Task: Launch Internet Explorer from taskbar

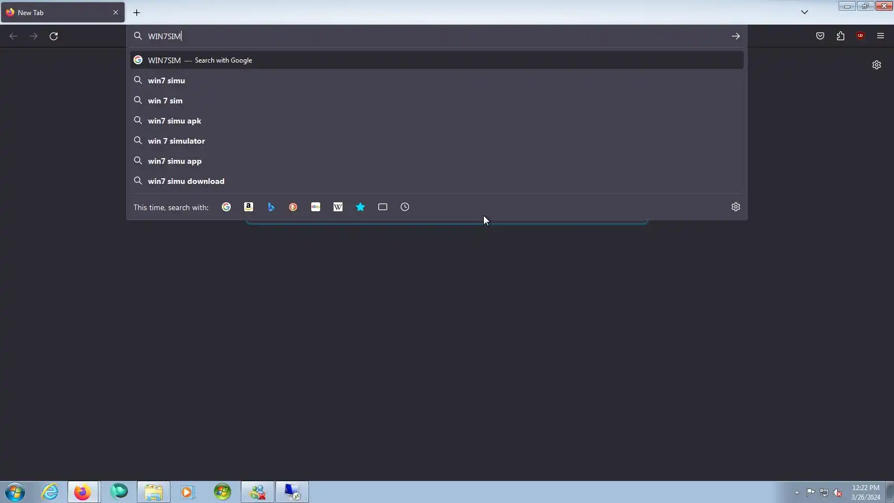Action: pos(50,492)
